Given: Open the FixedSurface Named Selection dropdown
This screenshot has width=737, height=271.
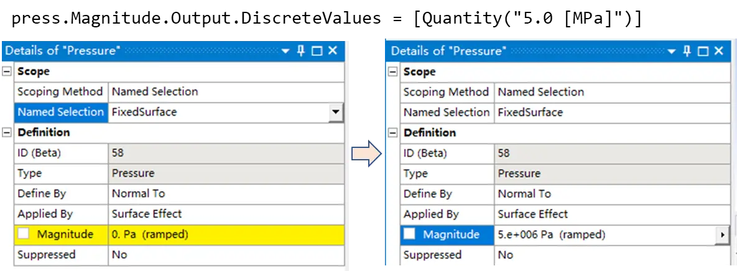Looking at the screenshot, I should click(335, 113).
